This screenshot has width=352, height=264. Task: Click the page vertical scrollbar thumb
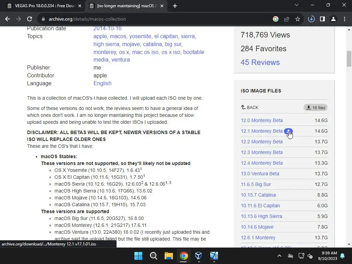pos(349,59)
